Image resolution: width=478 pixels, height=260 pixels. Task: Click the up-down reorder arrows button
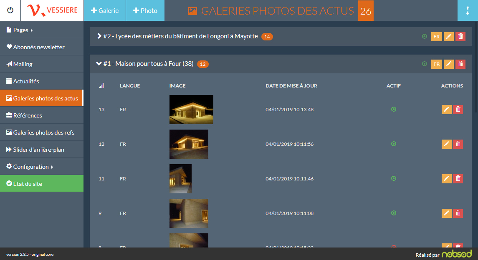click(x=468, y=10)
